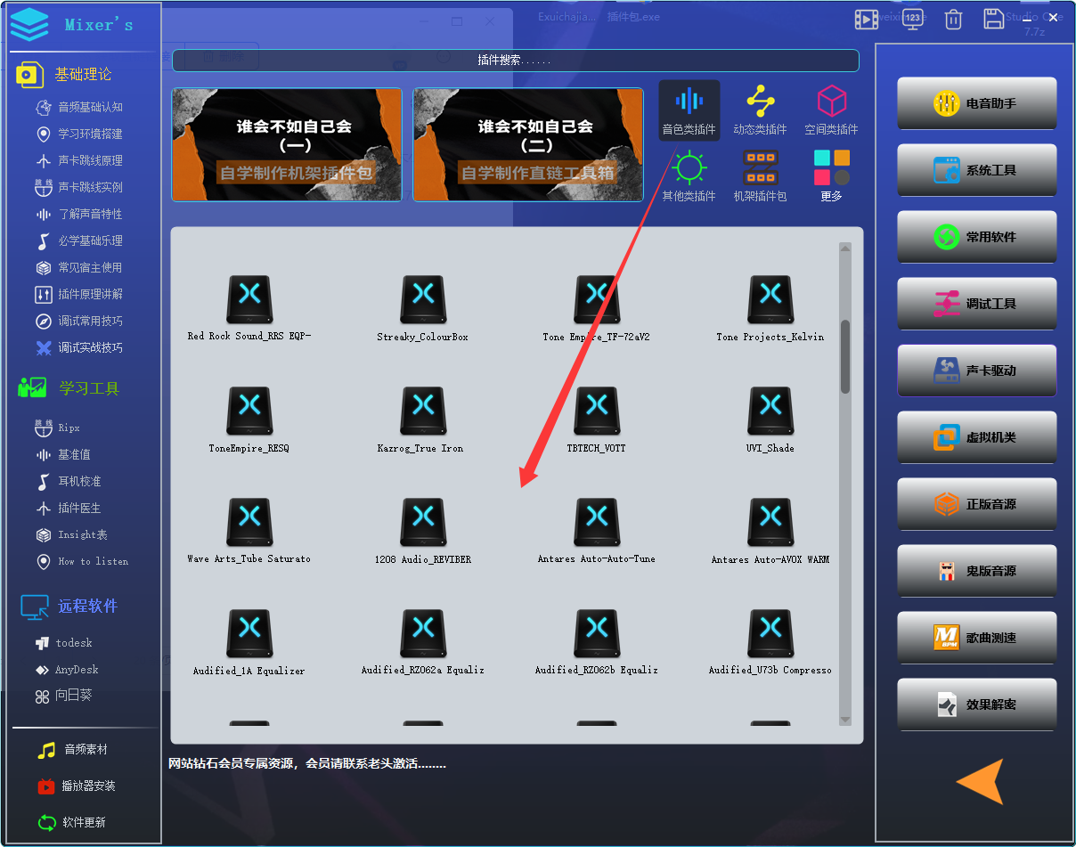
Task: Click the 歌曲测速 button
Action: point(977,638)
